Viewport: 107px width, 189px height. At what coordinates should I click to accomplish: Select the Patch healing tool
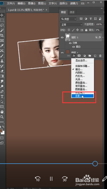[x=2, y=51]
